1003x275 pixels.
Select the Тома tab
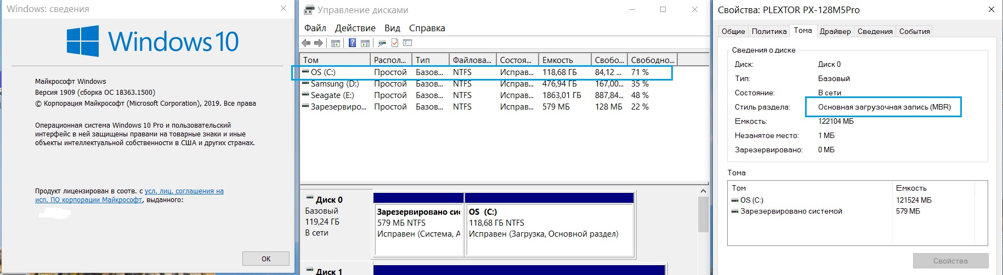pos(803,31)
